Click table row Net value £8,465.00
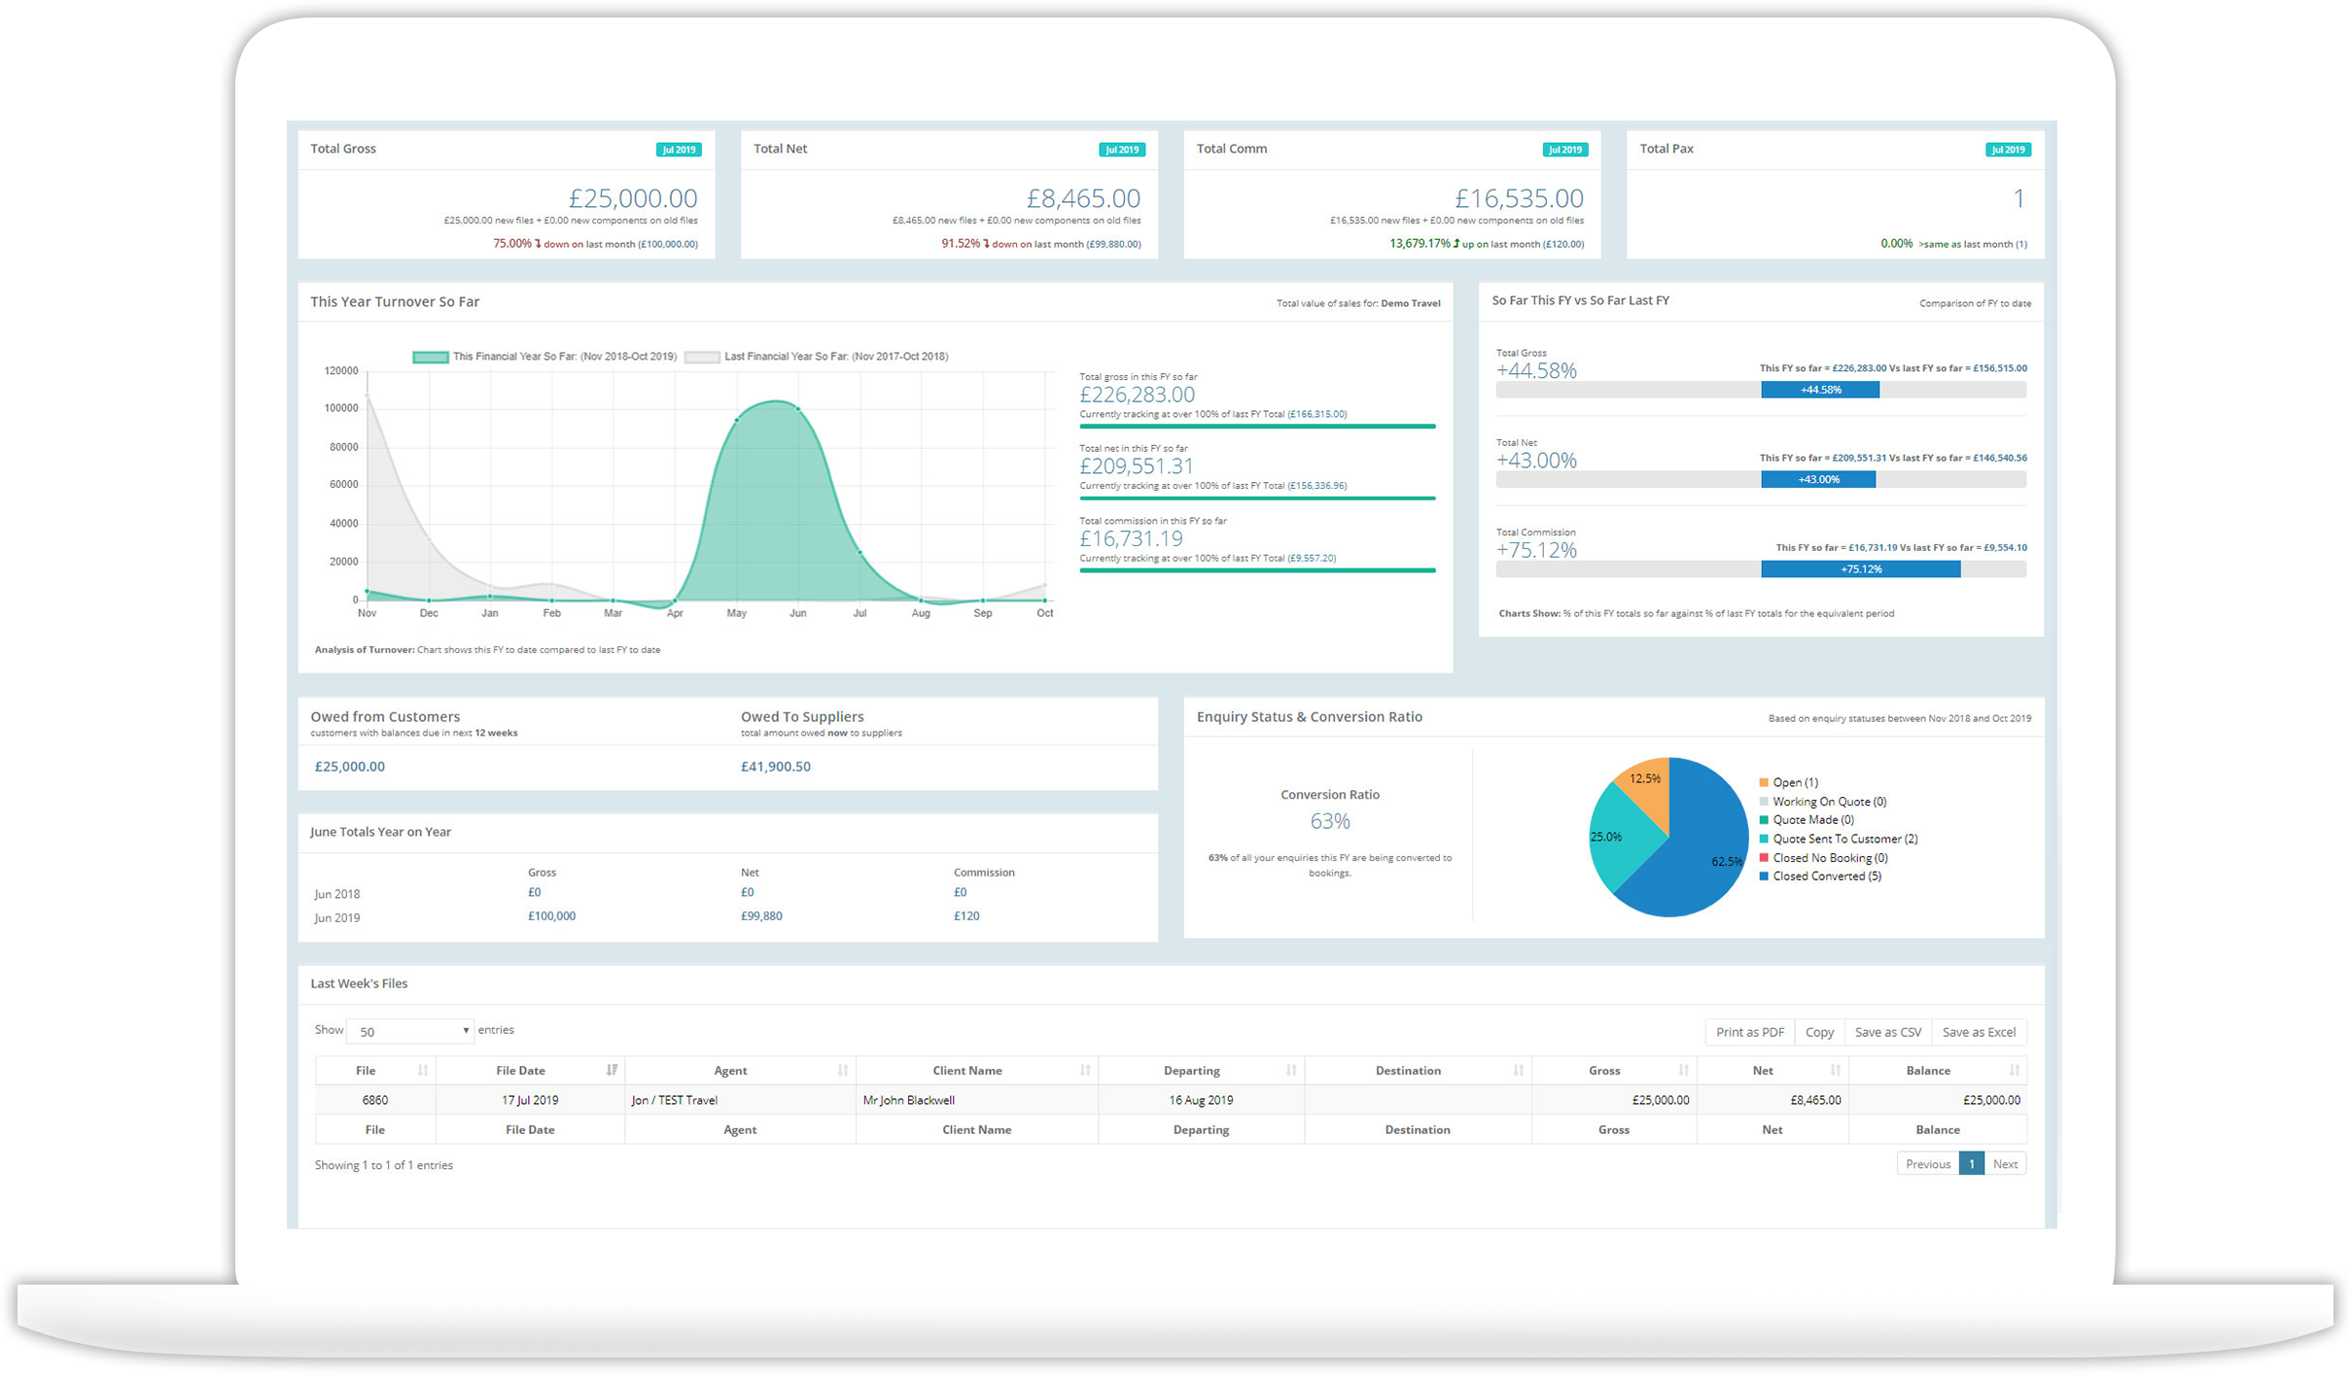This screenshot has height=1375, width=2351. [1815, 1100]
